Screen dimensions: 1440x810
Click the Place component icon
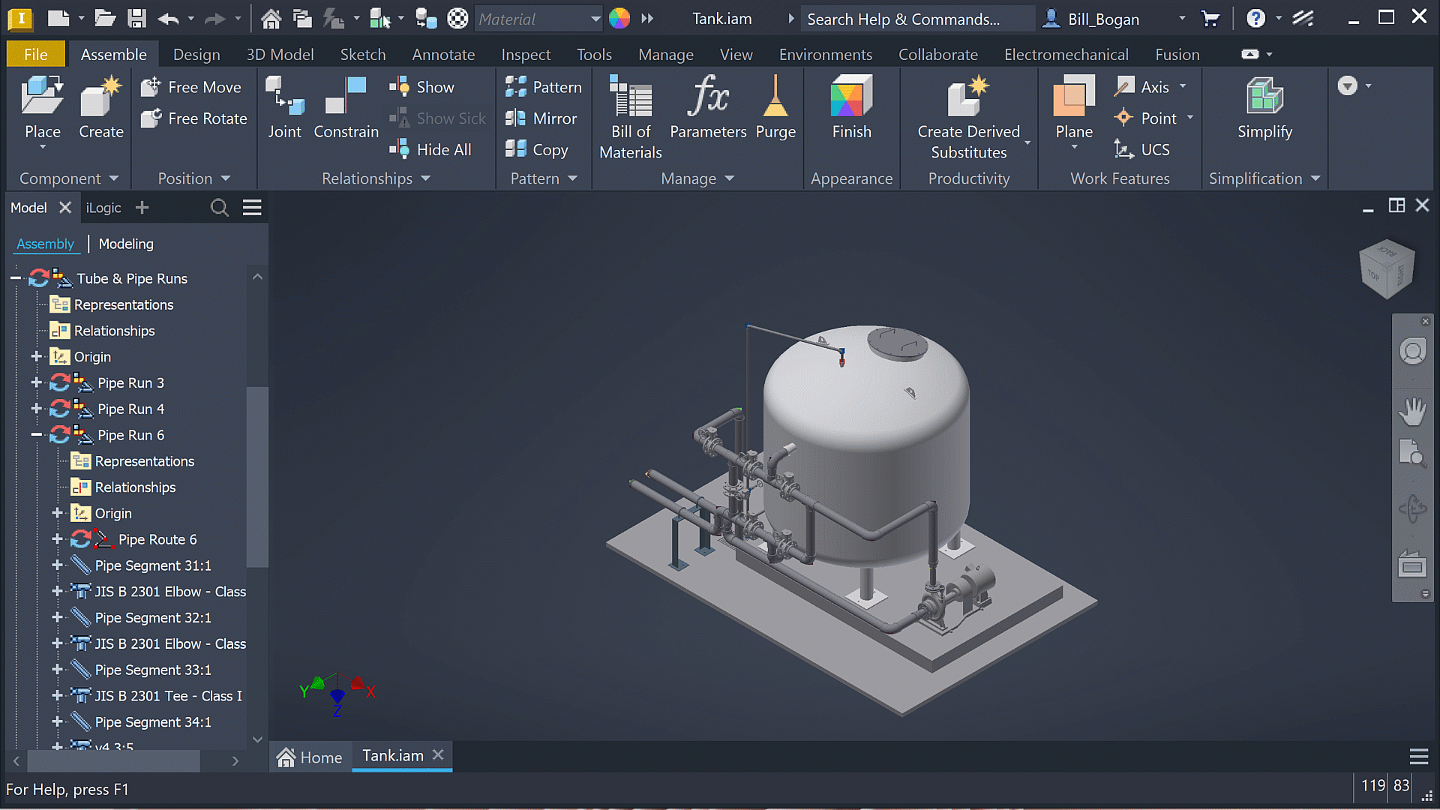click(42, 97)
